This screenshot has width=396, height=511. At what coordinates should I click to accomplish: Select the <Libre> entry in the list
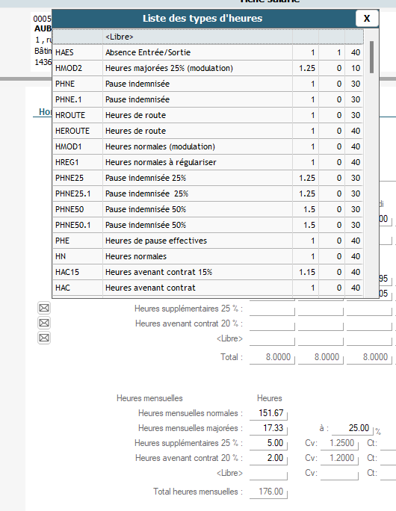[x=208, y=37]
